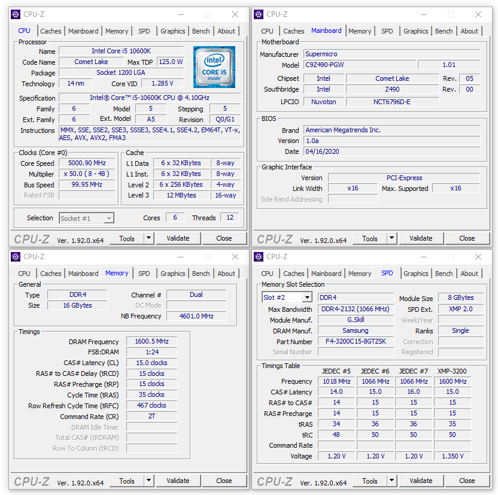Click the part number 'F4-3200C15-8GTZSK'
Image resolution: width=498 pixels, height=495 pixels.
[x=356, y=341]
